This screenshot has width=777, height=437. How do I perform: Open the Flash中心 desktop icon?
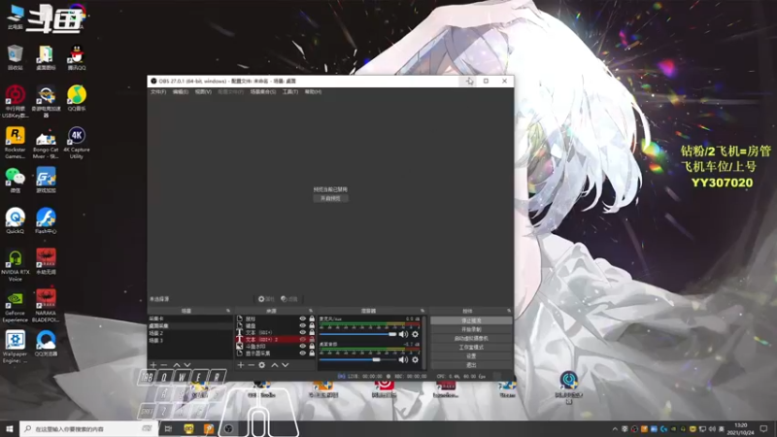(x=46, y=221)
